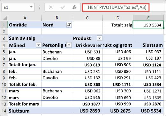
Task: Open the Produkt column filter dropdown
Action: [100, 38]
